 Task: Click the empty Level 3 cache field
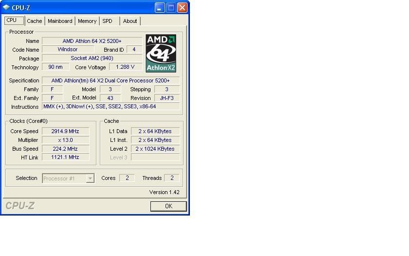pos(155,157)
